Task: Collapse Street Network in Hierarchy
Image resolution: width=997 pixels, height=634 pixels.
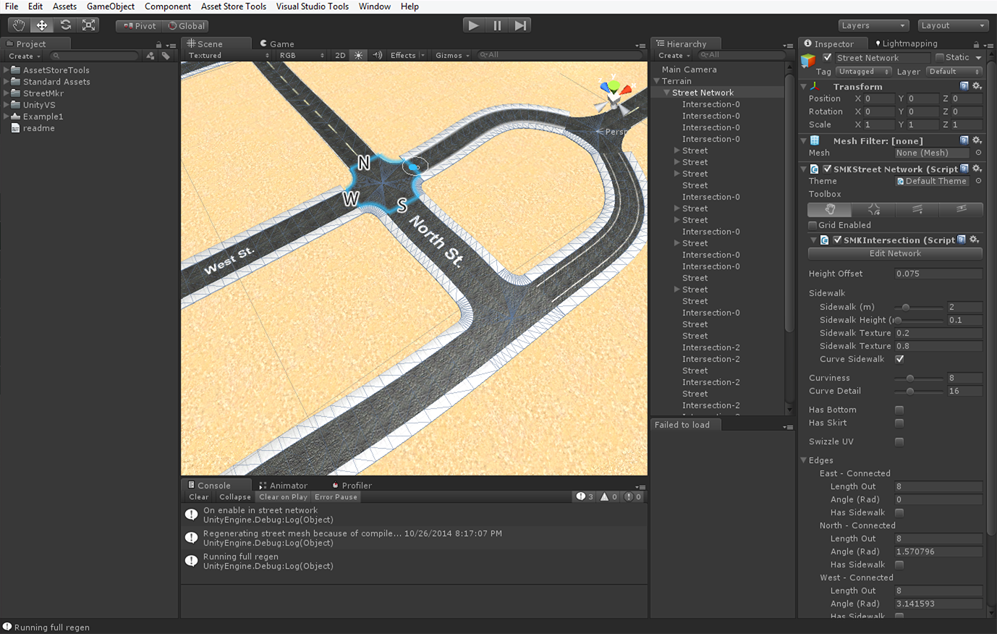Action: [x=666, y=93]
